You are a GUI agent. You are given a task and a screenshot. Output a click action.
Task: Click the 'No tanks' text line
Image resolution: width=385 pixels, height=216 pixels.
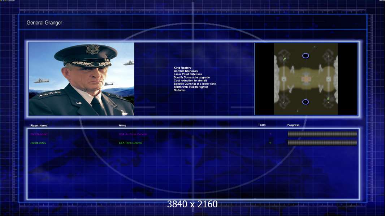[180, 90]
